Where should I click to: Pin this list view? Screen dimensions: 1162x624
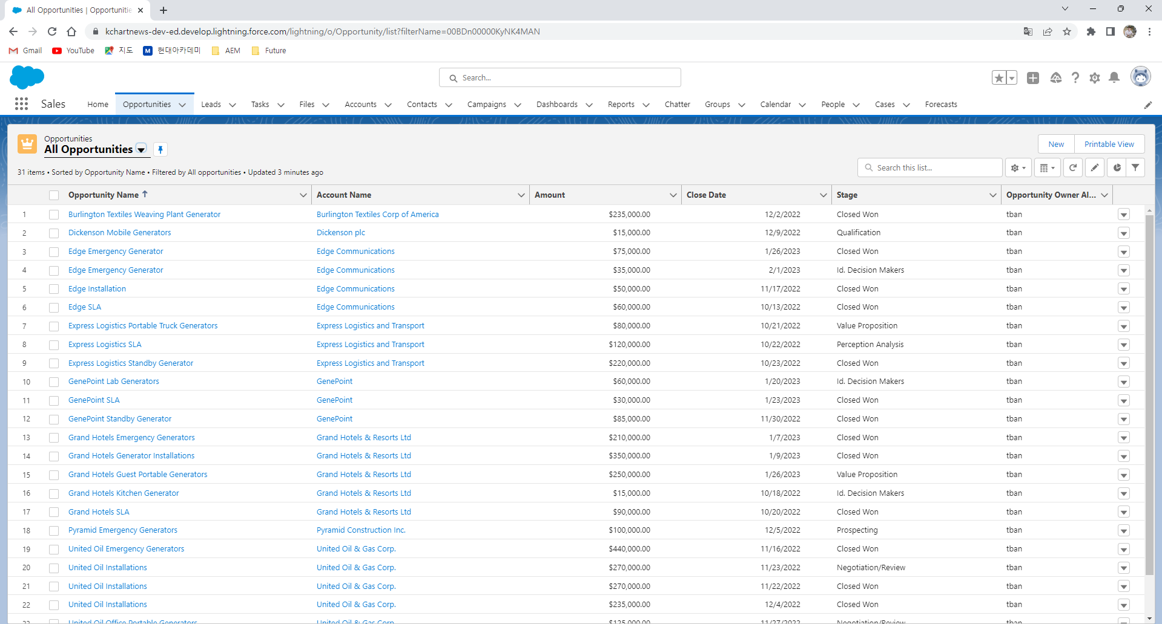point(160,149)
